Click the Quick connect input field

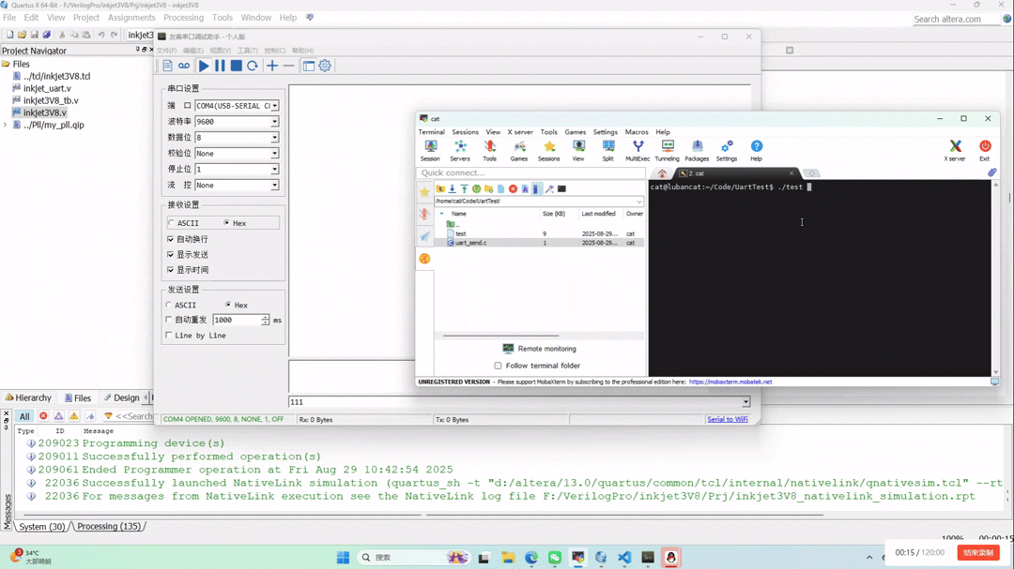[530, 172]
